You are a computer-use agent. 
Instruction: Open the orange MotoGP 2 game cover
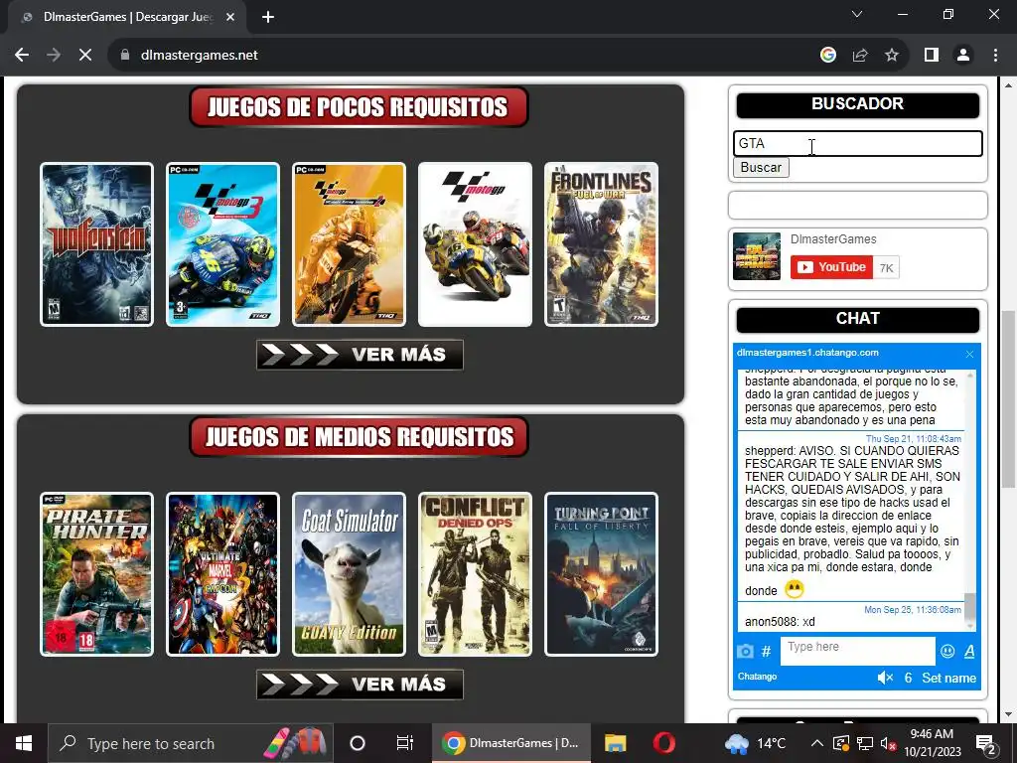(349, 244)
